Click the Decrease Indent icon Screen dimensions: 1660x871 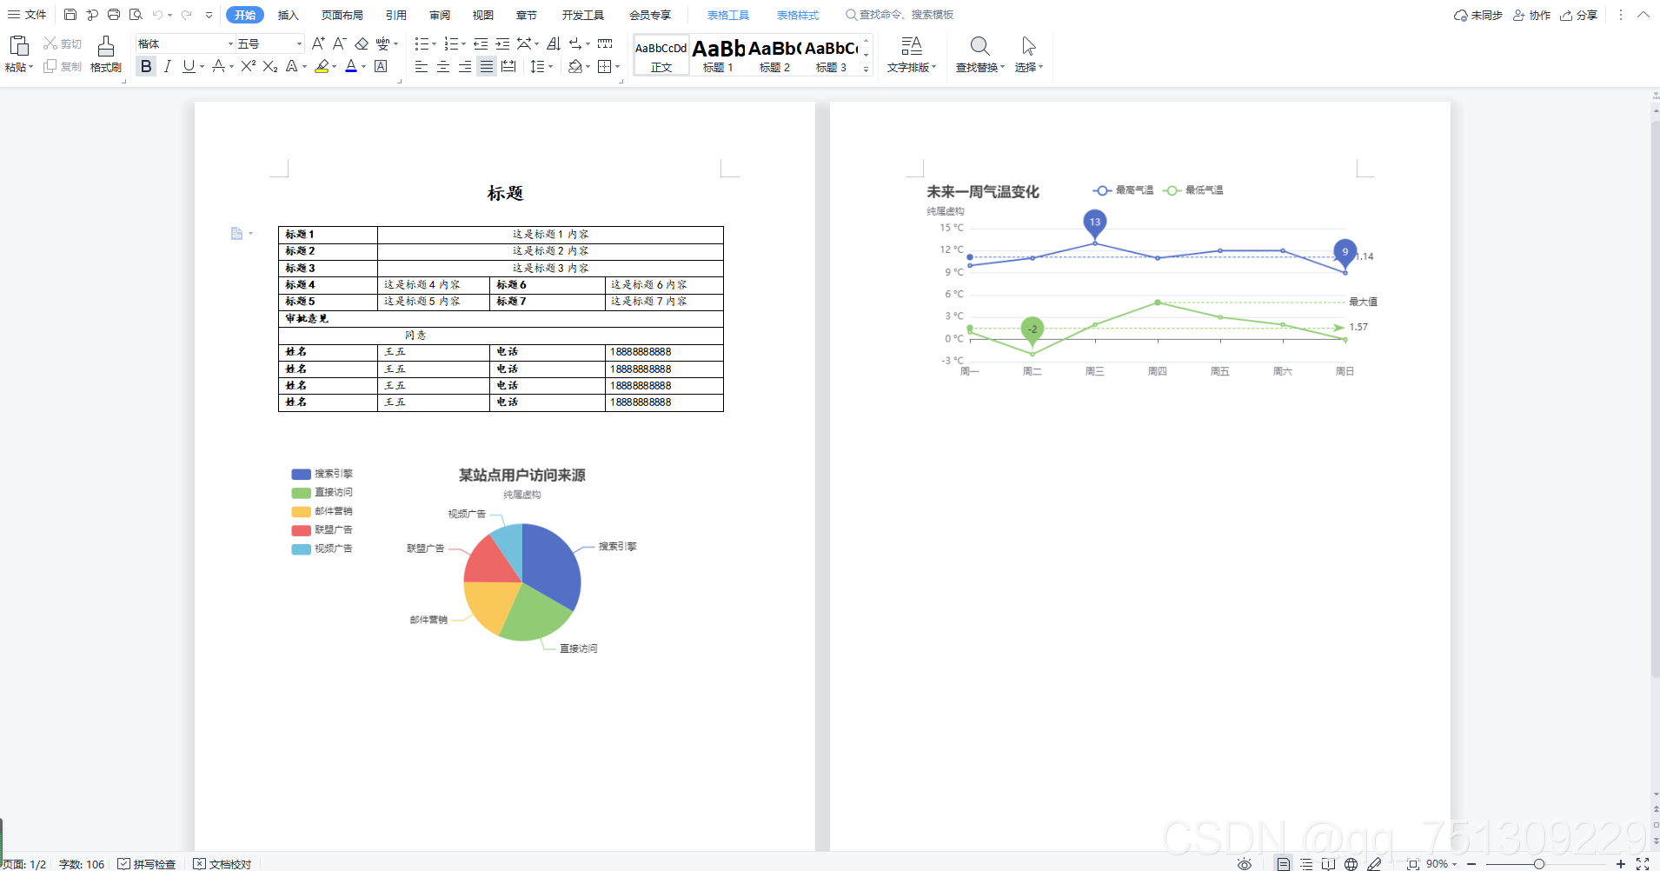click(481, 43)
